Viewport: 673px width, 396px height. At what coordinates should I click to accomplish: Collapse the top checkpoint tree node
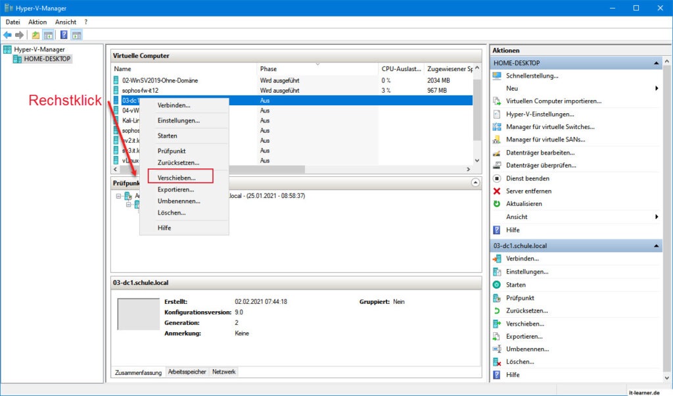pos(118,196)
